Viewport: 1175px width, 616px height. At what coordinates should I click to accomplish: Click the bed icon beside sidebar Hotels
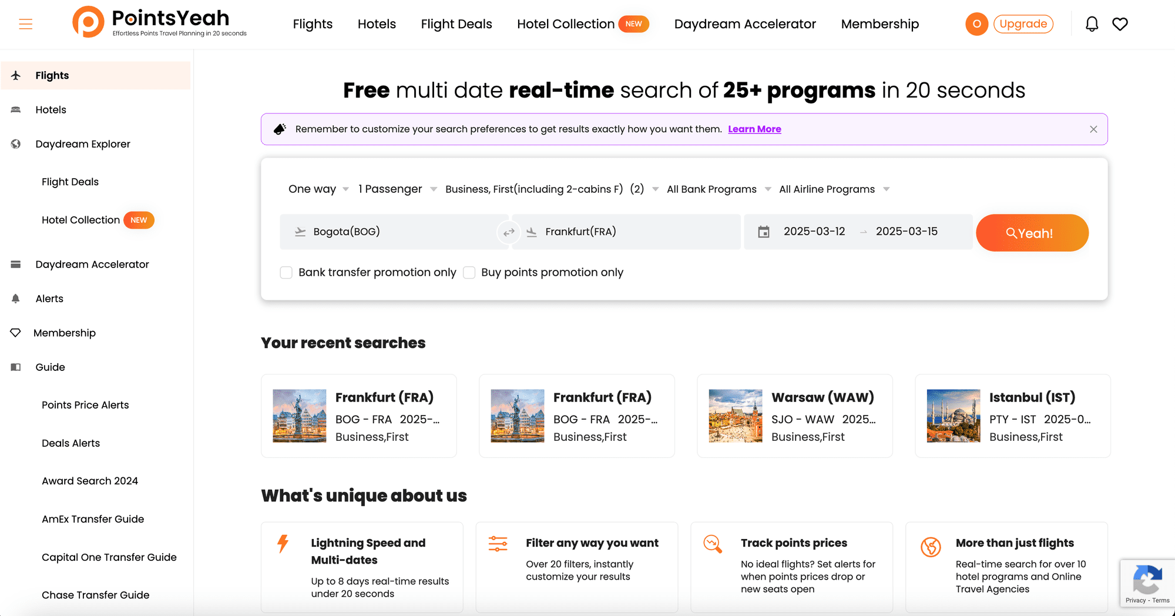point(16,109)
